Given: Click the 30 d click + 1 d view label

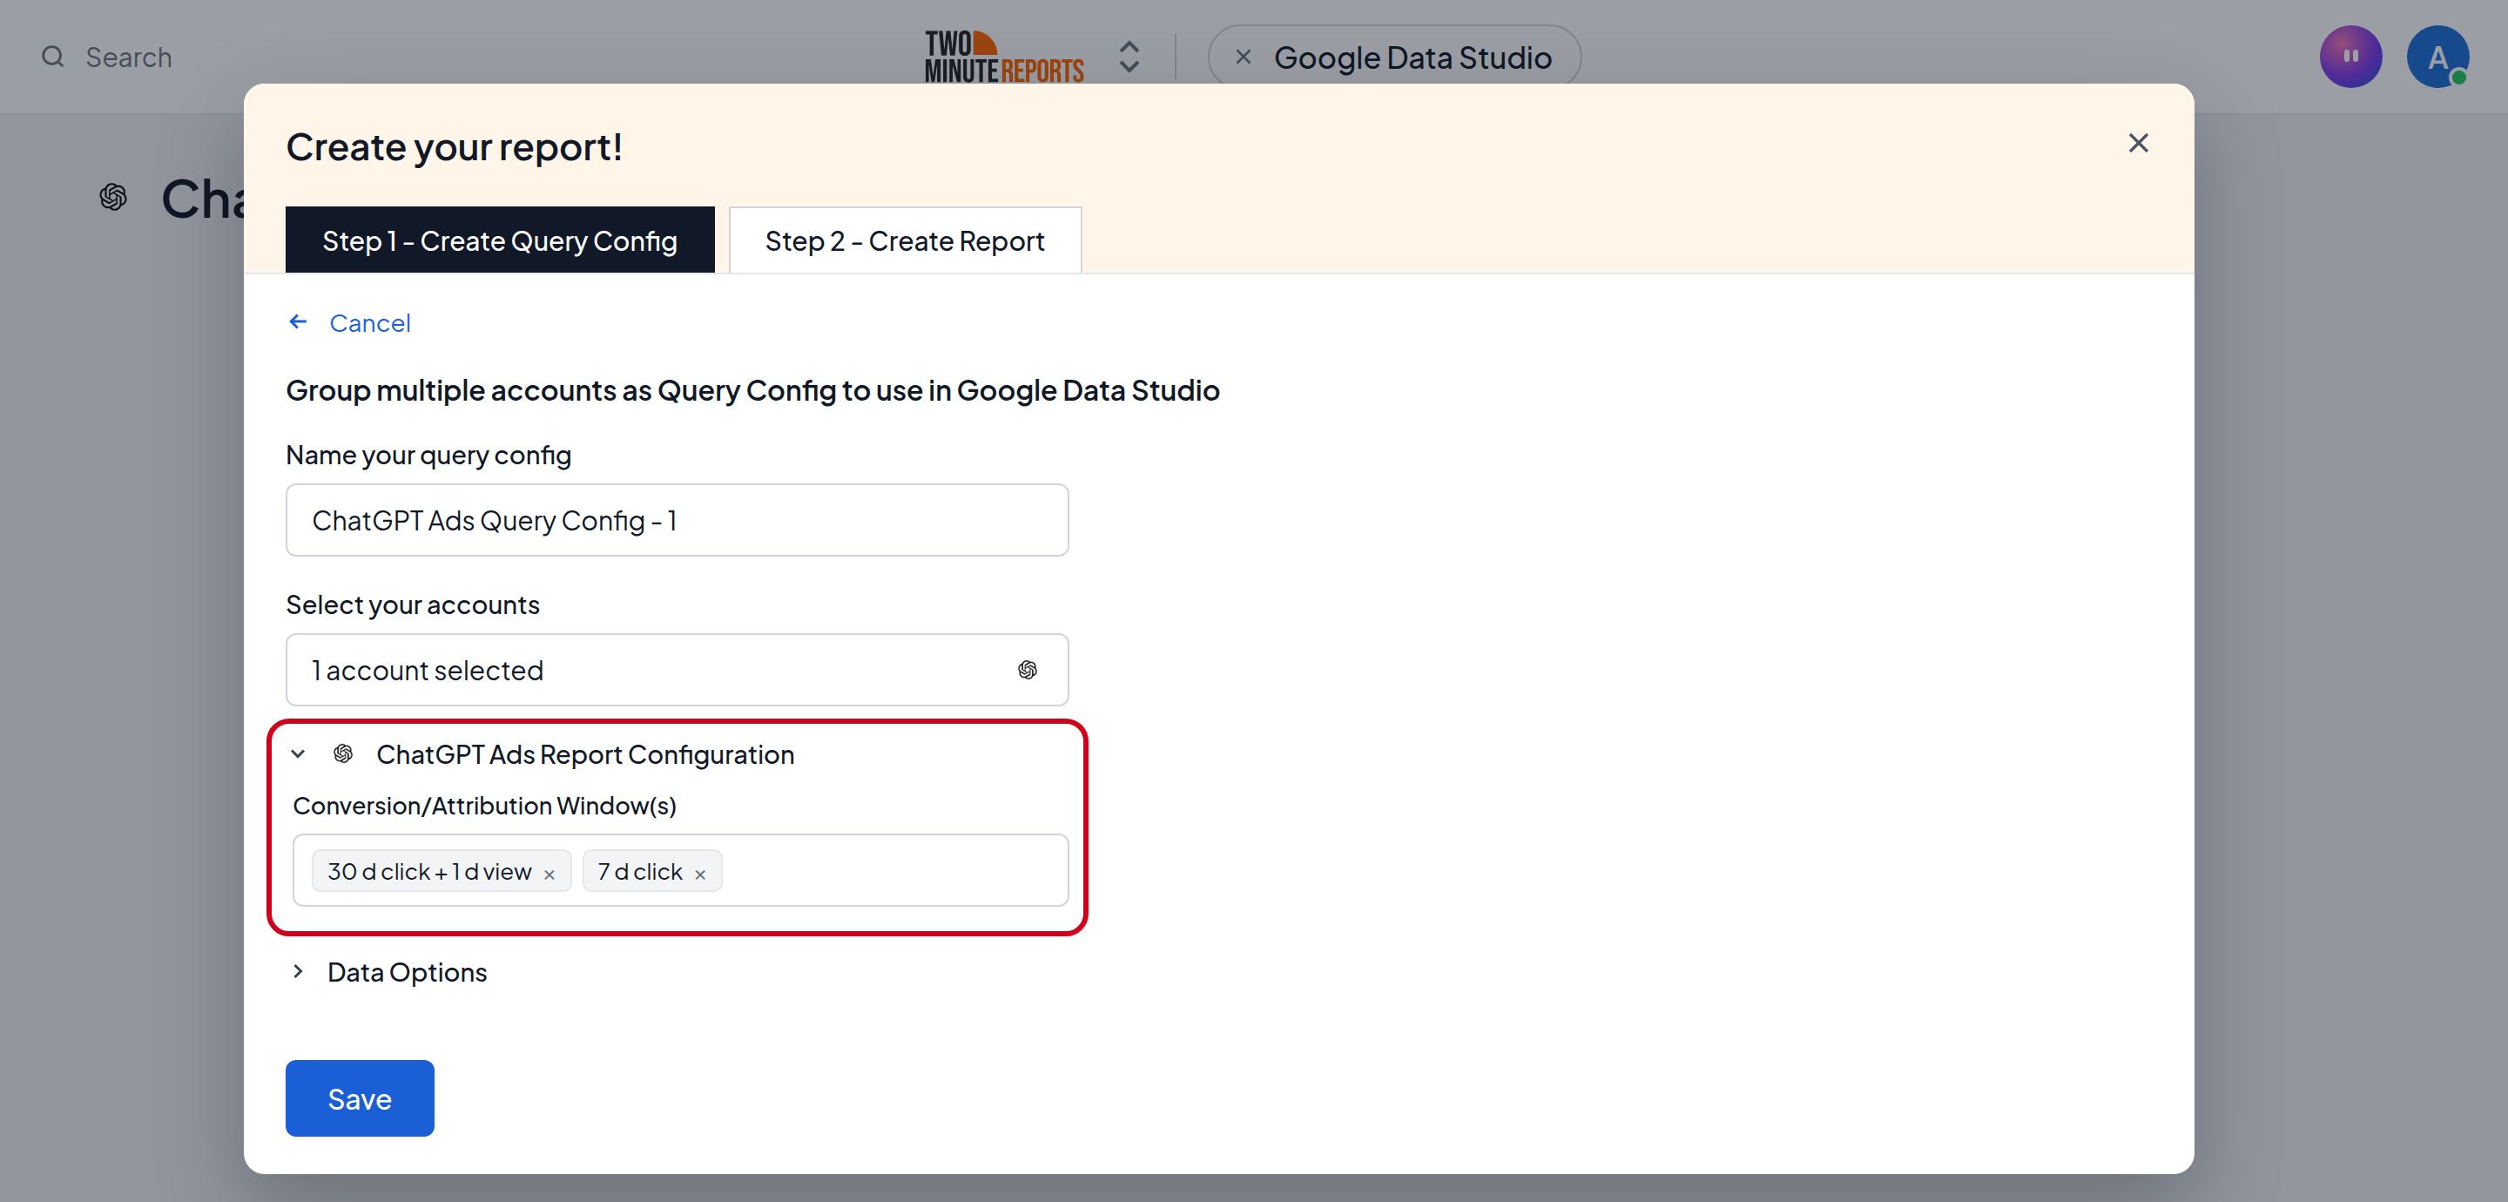Looking at the screenshot, I should click(429, 872).
